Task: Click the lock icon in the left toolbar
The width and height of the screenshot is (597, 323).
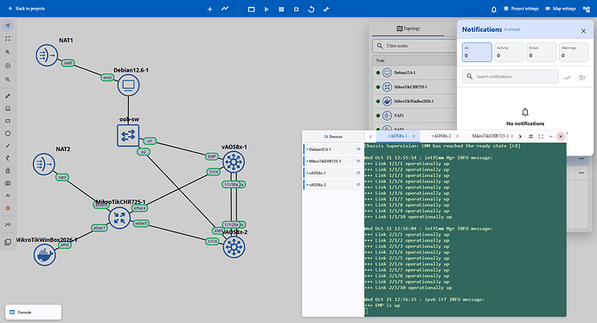Action: pyautogui.click(x=8, y=171)
